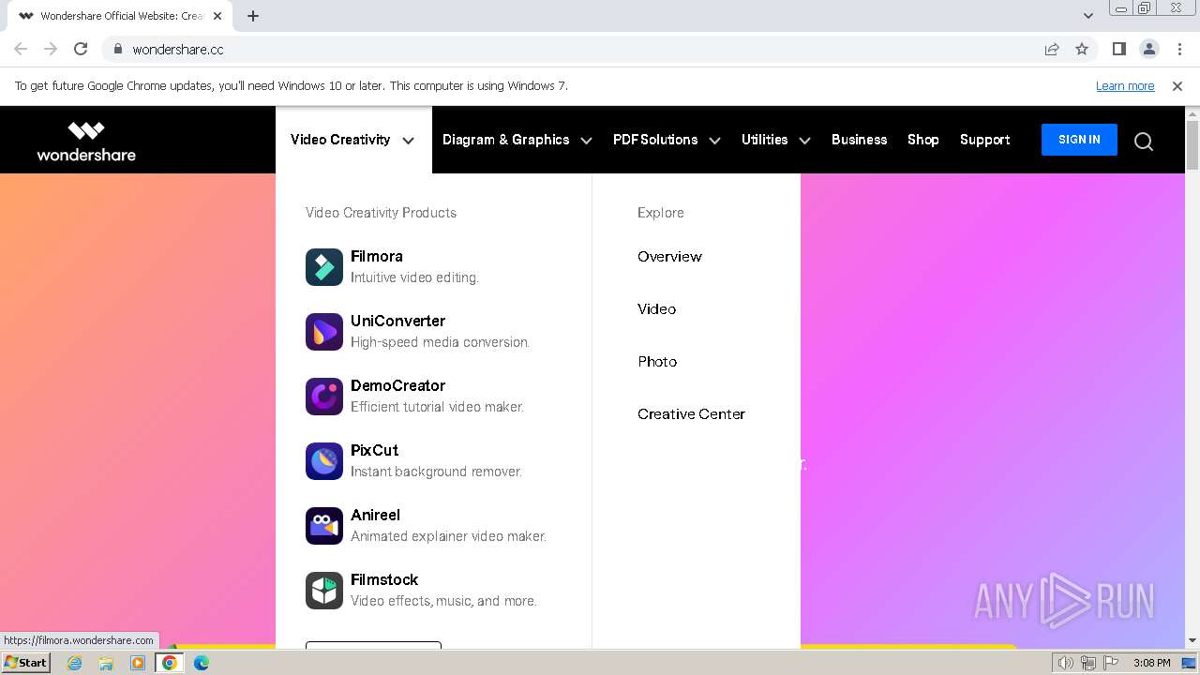Open Microsoft Edge taskbar icon
1200x675 pixels.
click(202, 663)
